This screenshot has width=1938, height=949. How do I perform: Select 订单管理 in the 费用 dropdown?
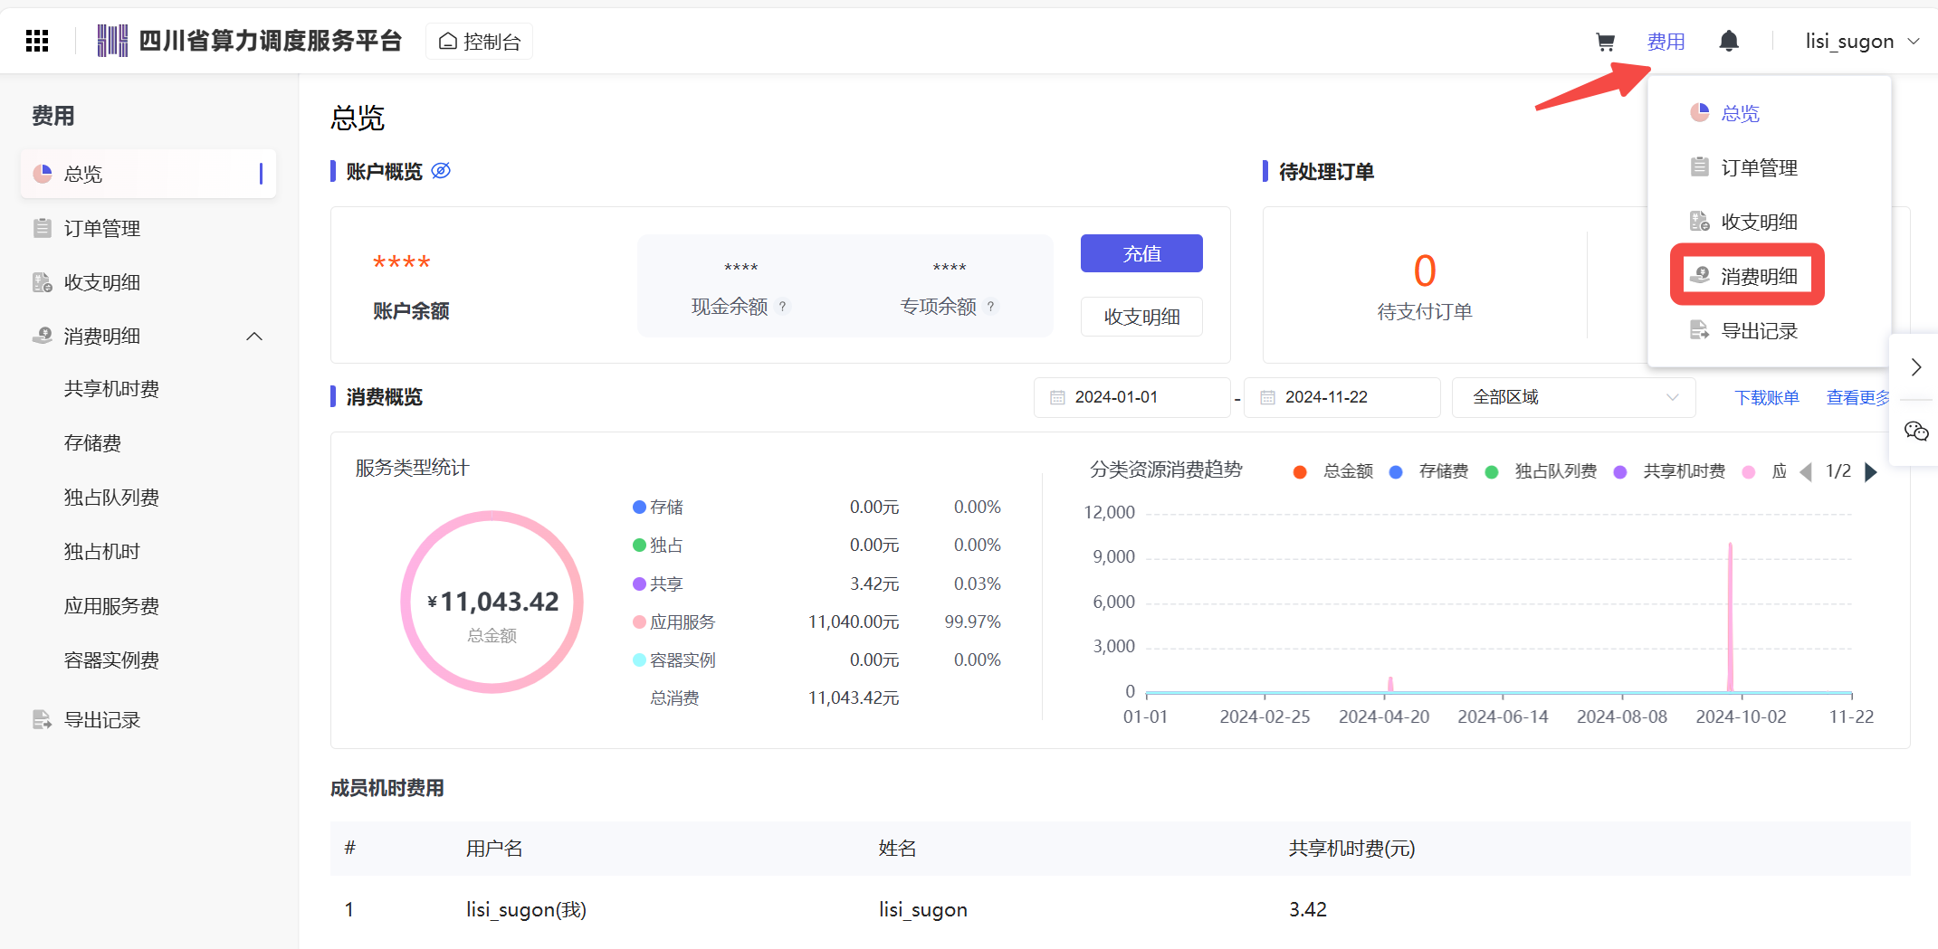pyautogui.click(x=1759, y=167)
